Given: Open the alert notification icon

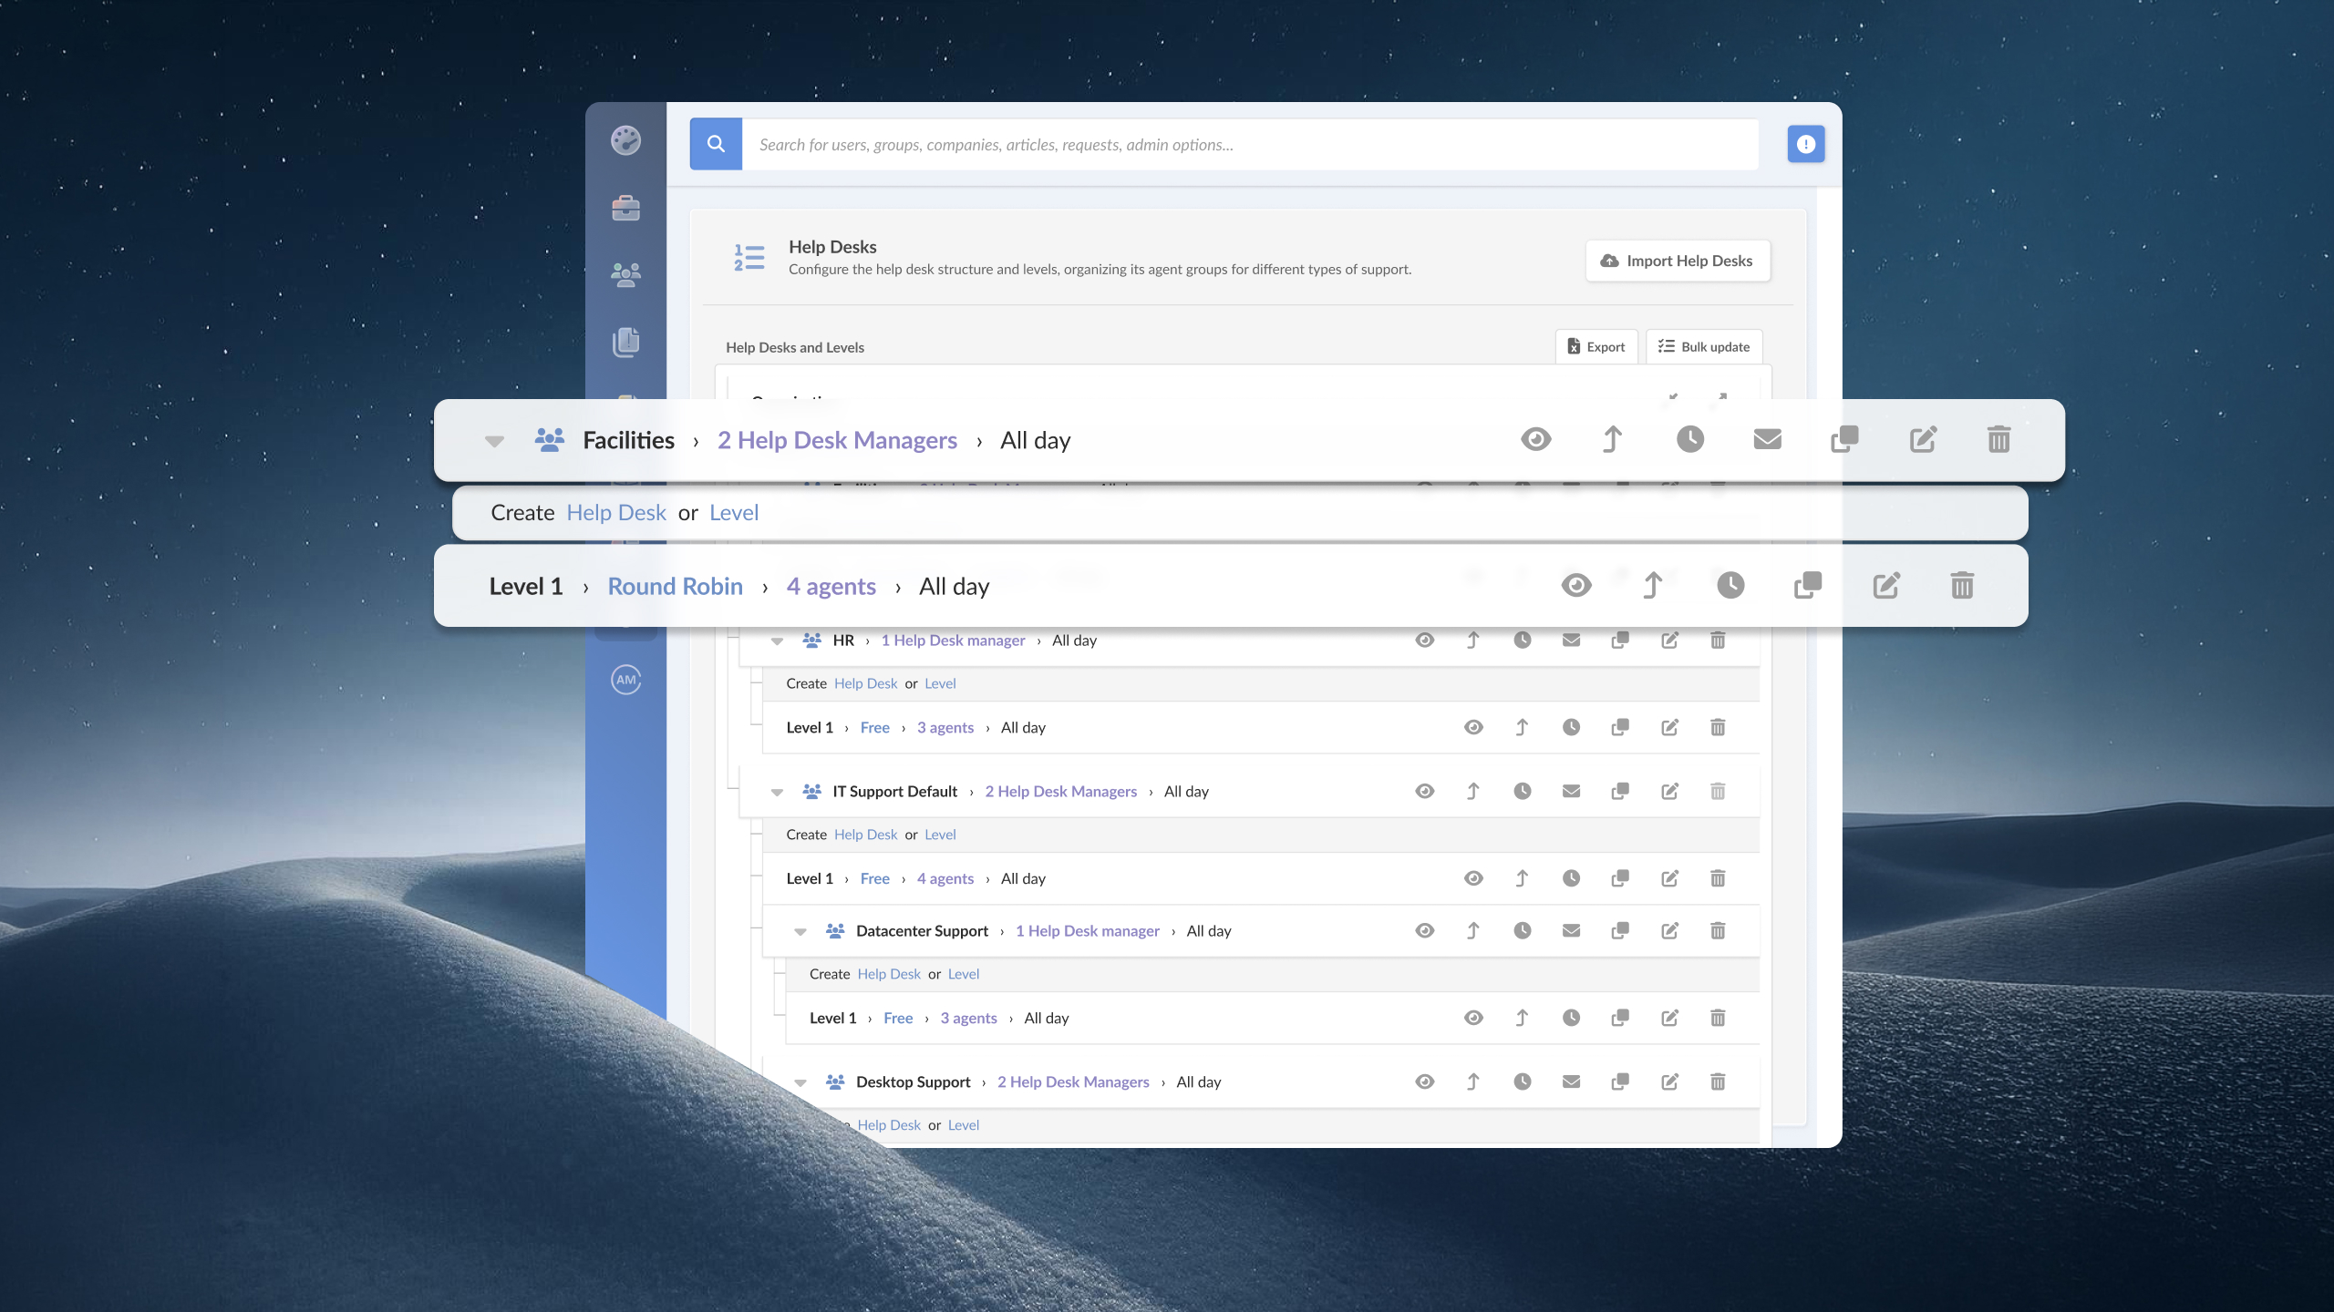Looking at the screenshot, I should pos(1805,144).
